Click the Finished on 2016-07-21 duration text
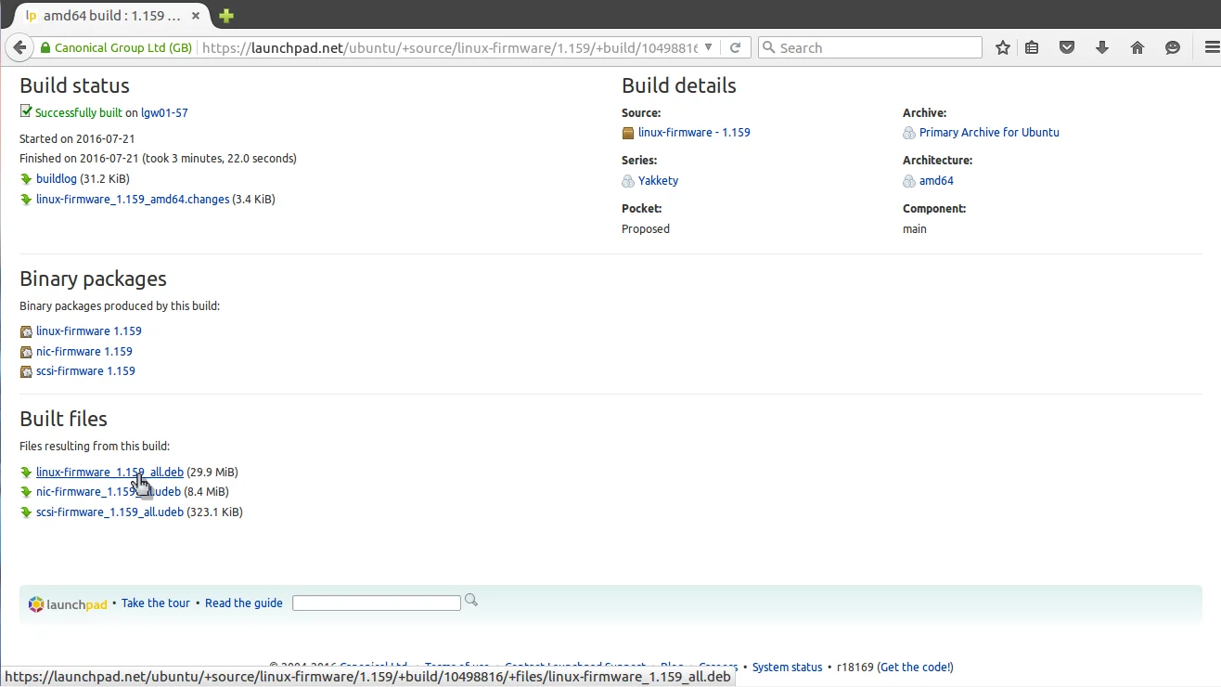 [158, 159]
